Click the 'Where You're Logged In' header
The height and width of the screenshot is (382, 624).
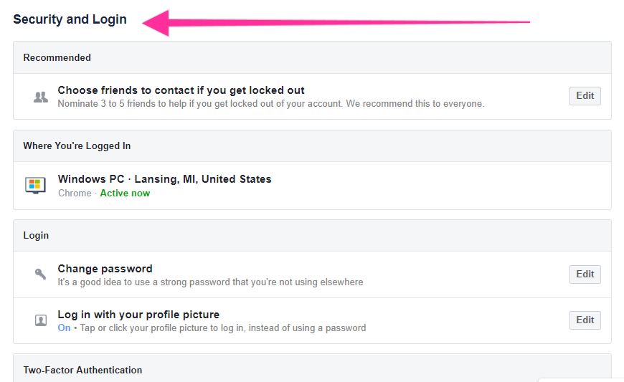point(77,146)
